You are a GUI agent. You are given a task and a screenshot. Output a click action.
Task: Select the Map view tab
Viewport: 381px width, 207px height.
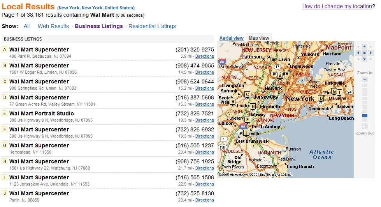pyautogui.click(x=259, y=38)
